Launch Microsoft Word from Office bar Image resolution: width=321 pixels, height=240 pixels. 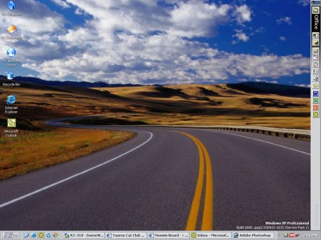(x=316, y=94)
